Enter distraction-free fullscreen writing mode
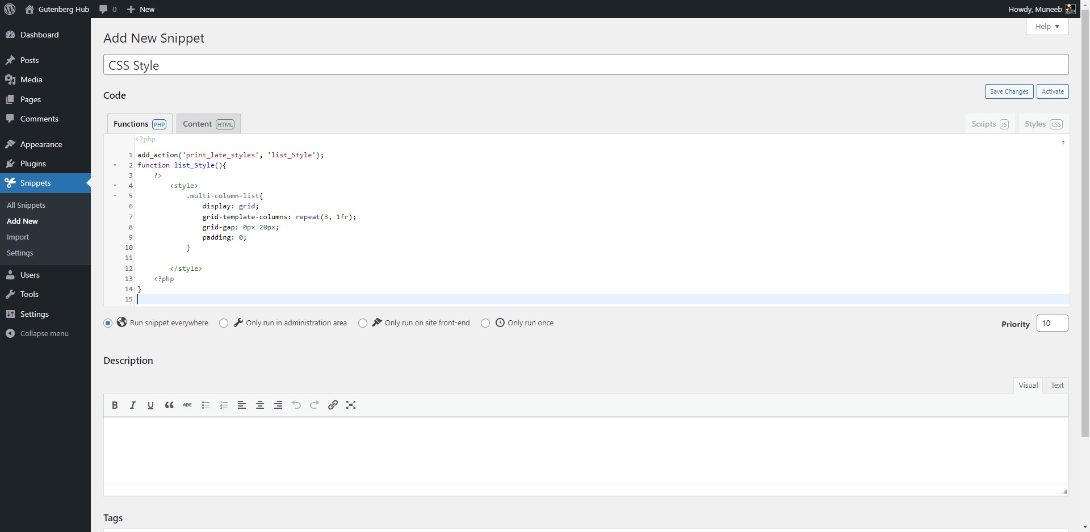This screenshot has height=532, width=1090. click(x=351, y=405)
